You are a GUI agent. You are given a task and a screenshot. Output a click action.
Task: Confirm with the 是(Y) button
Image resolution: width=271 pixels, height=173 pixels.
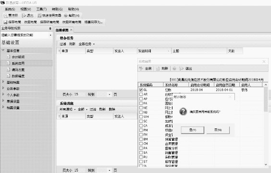pos(192,130)
